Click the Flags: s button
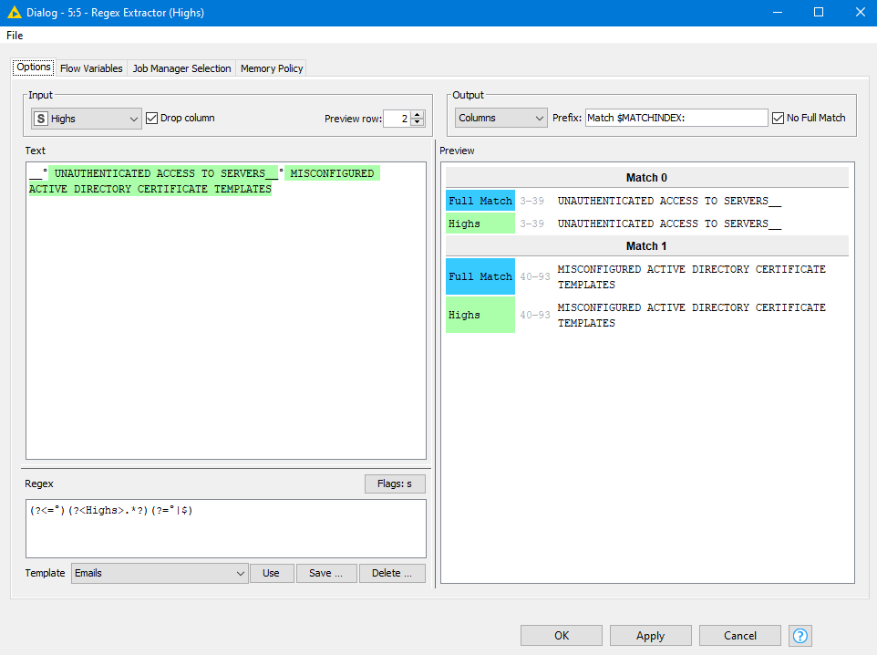This screenshot has height=655, width=877. 395,483
